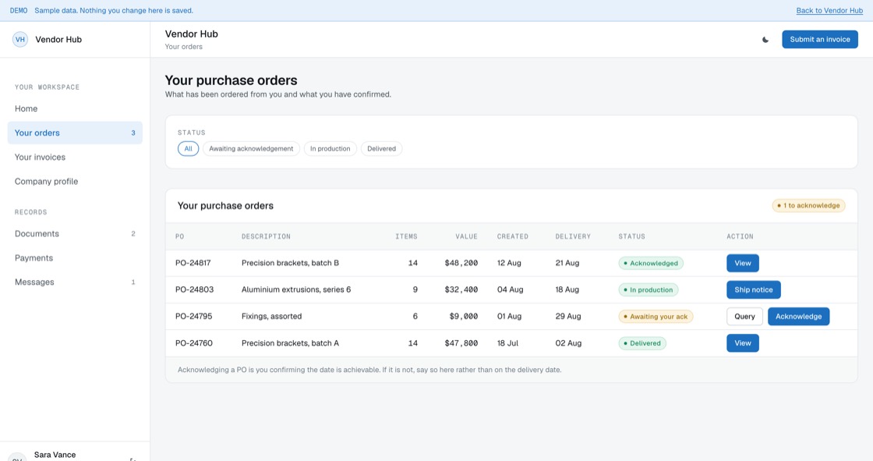
Task: Click Aluminium extrusions, series 6 description
Action: [x=296, y=290]
